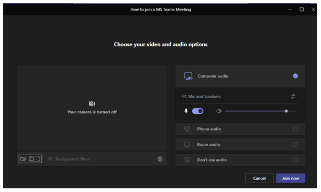Expand PC Mic and Speakers device options

tap(240, 97)
